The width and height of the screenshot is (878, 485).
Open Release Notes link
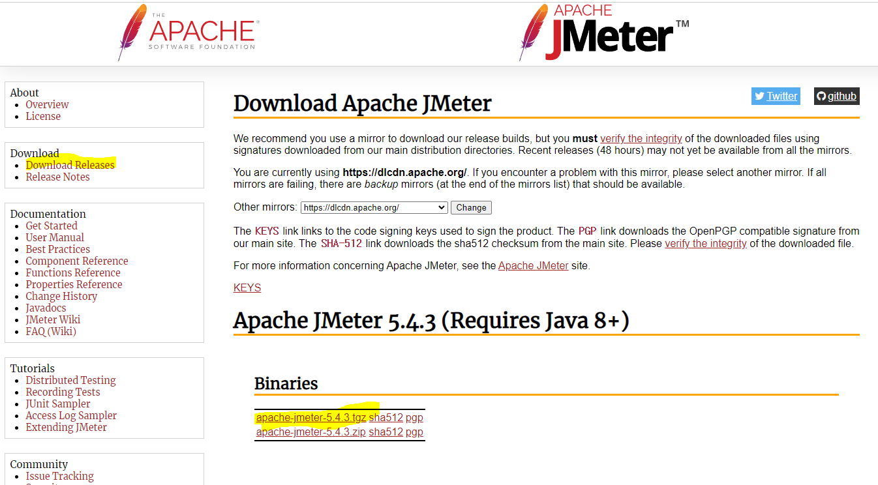point(57,177)
